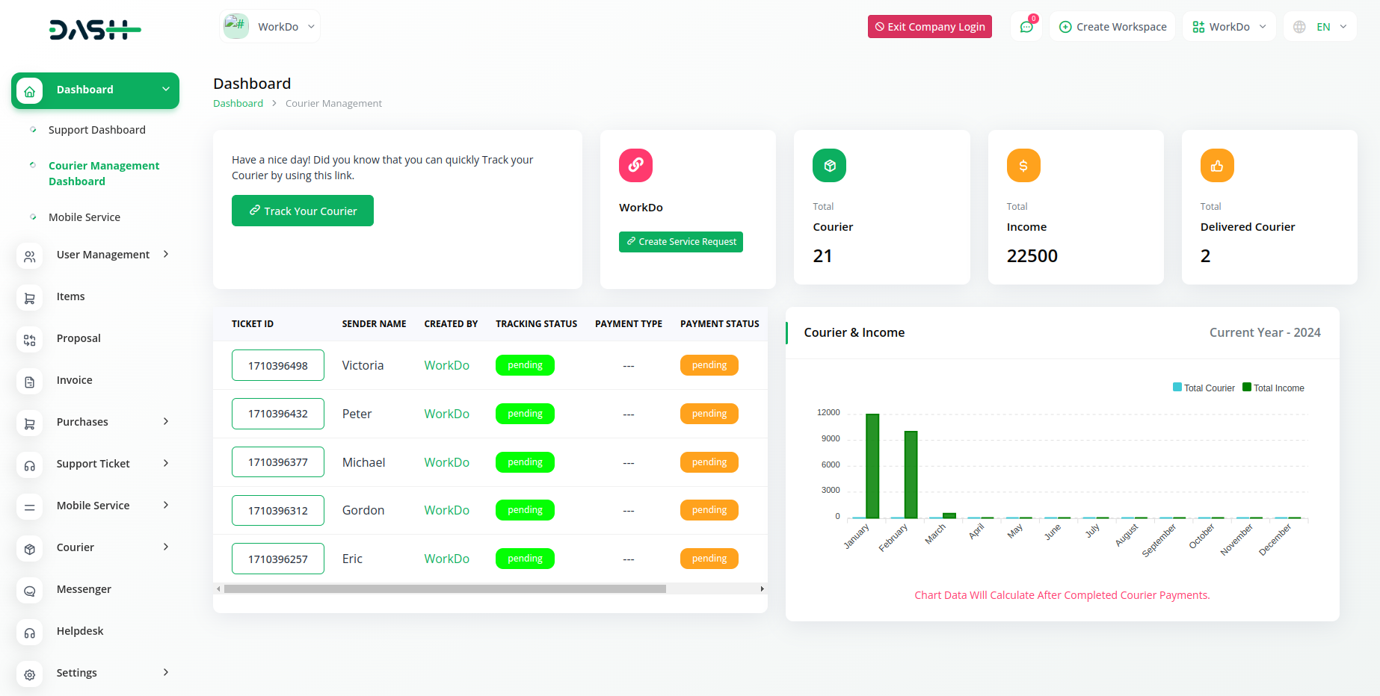
Task: Open Messenger from the sidebar icon
Action: pyautogui.click(x=30, y=591)
